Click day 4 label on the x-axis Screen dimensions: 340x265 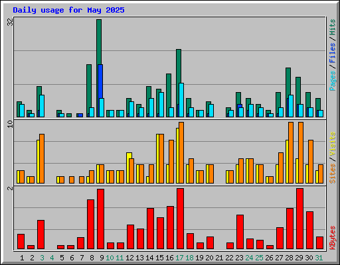tap(52, 258)
